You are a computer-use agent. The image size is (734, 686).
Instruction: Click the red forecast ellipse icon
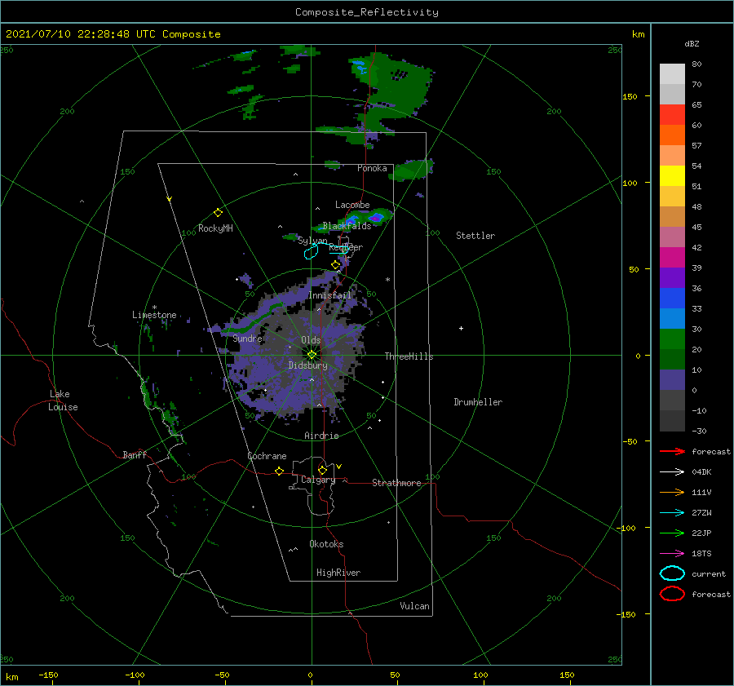[x=672, y=593]
